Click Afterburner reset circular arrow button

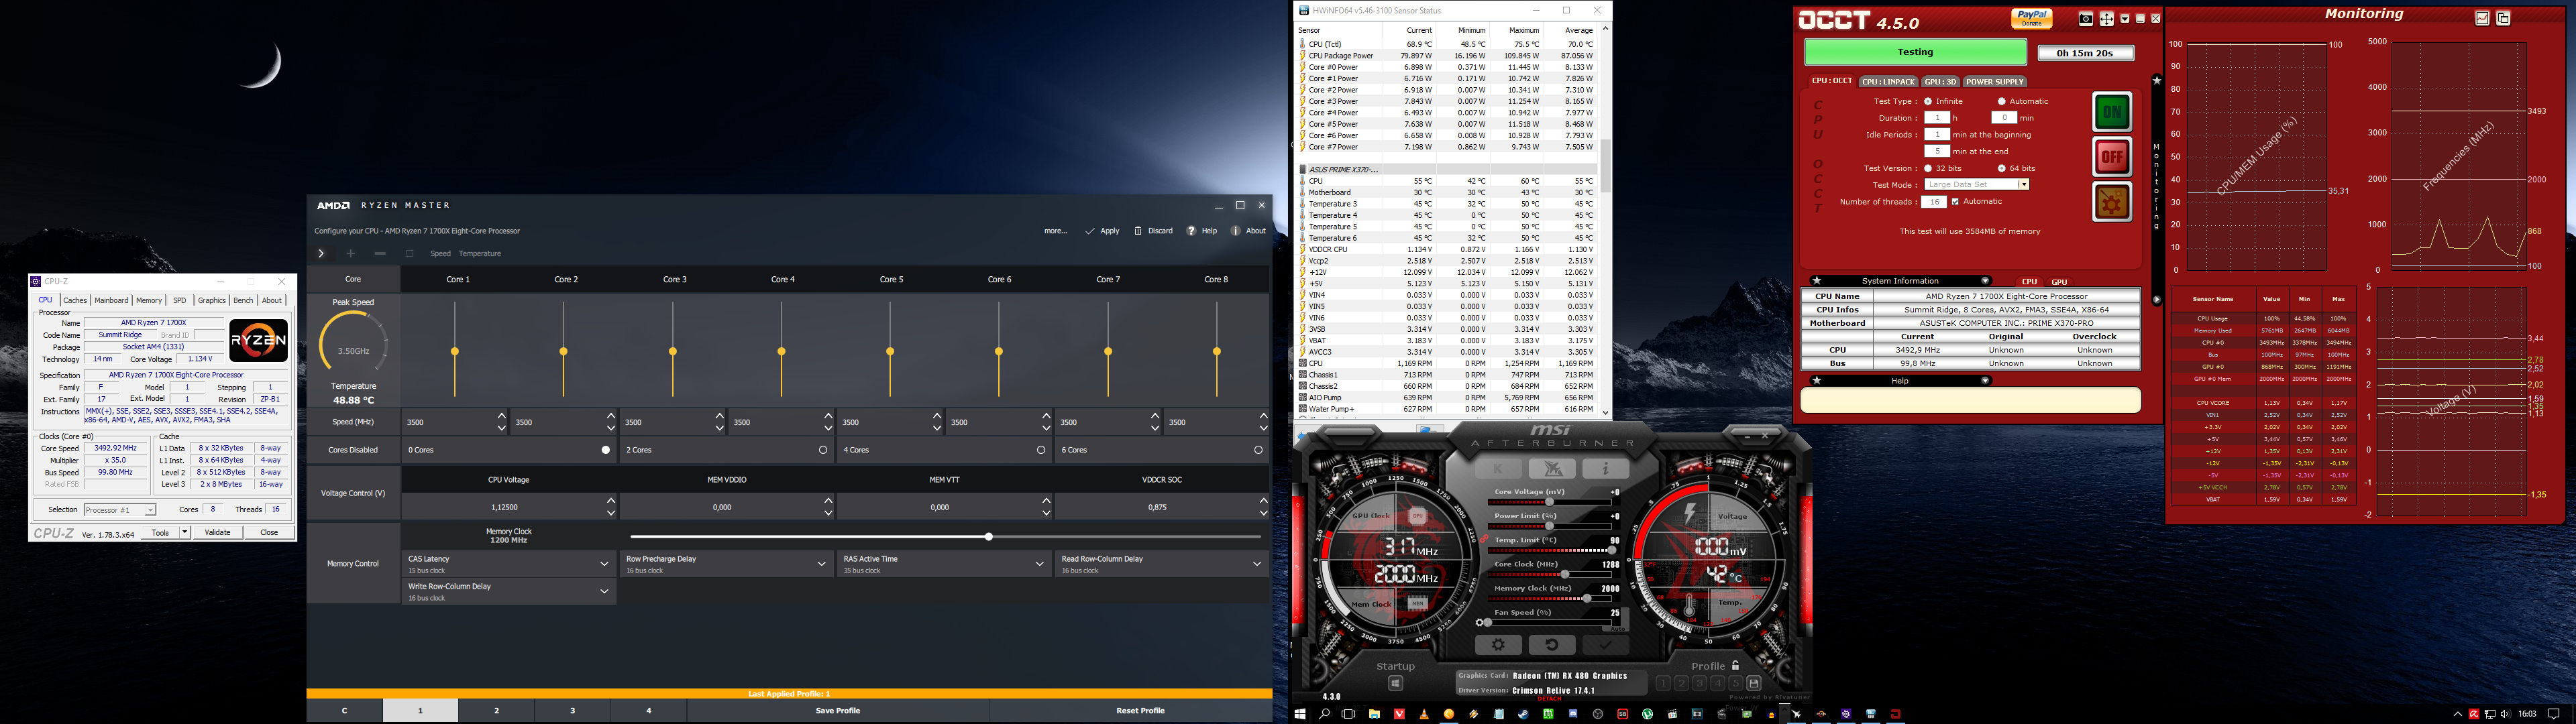pyautogui.click(x=1552, y=645)
